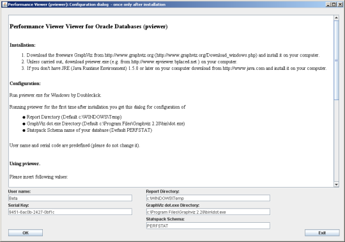Click the 'Running pviewer for the first time' line

[x=98, y=107]
